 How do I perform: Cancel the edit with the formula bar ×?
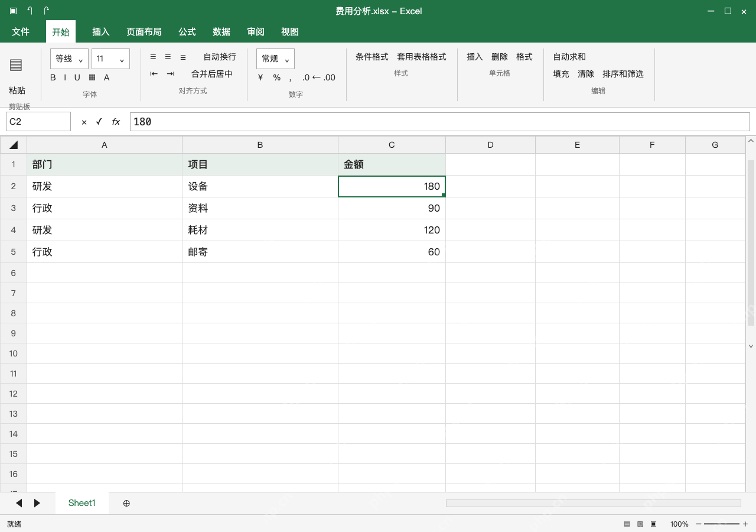pyautogui.click(x=84, y=122)
